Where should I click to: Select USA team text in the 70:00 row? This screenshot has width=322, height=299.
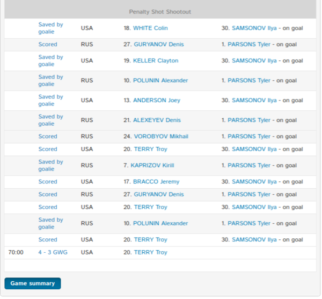click(x=87, y=252)
